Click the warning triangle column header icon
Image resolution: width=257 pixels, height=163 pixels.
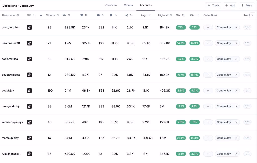pyautogui.click(x=41, y=15)
